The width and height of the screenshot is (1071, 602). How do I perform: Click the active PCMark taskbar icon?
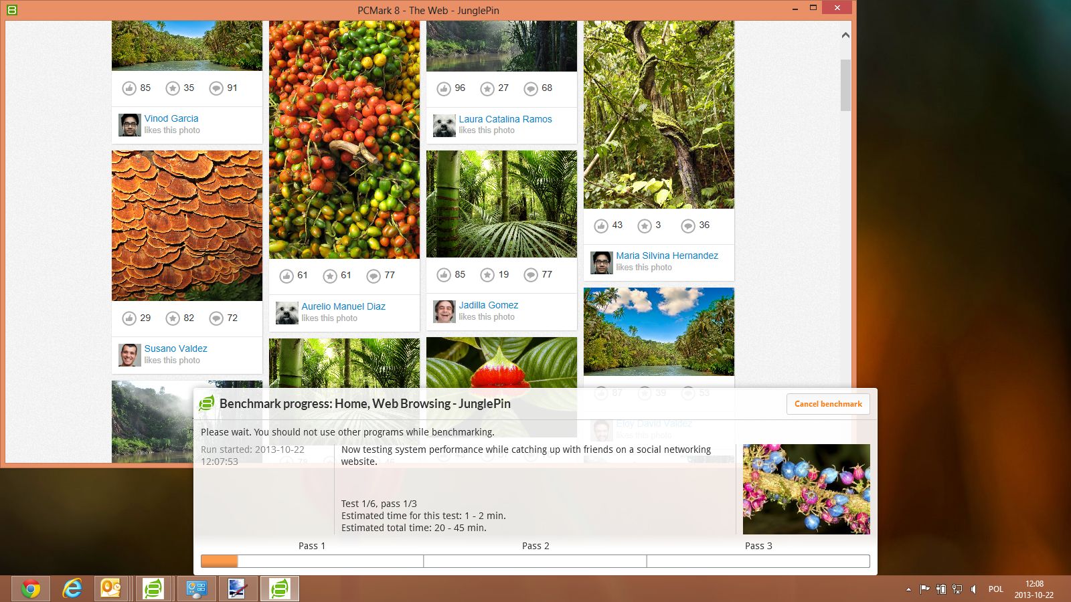click(279, 589)
